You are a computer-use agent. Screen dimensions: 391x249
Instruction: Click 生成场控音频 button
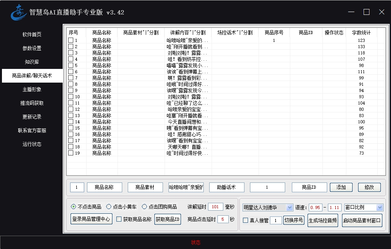point(322,220)
